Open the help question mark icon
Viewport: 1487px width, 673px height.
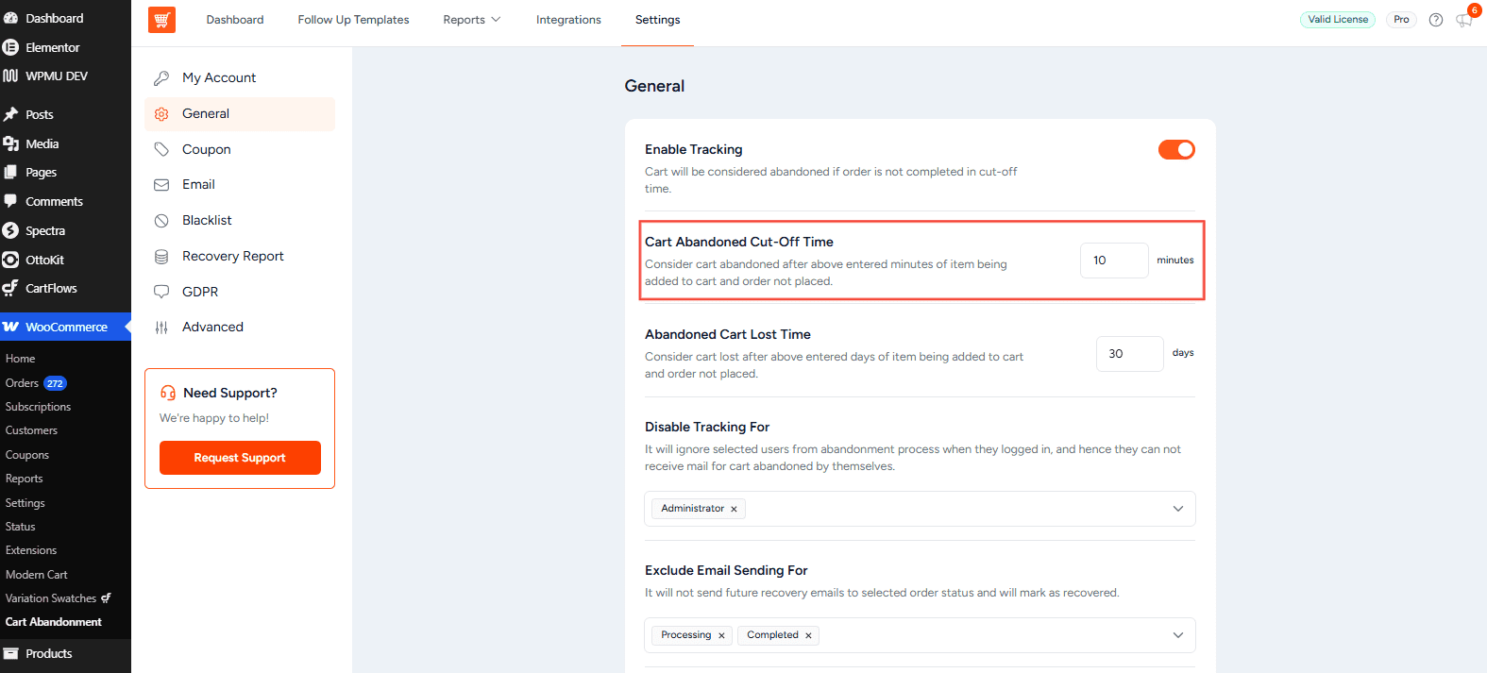point(1436,20)
